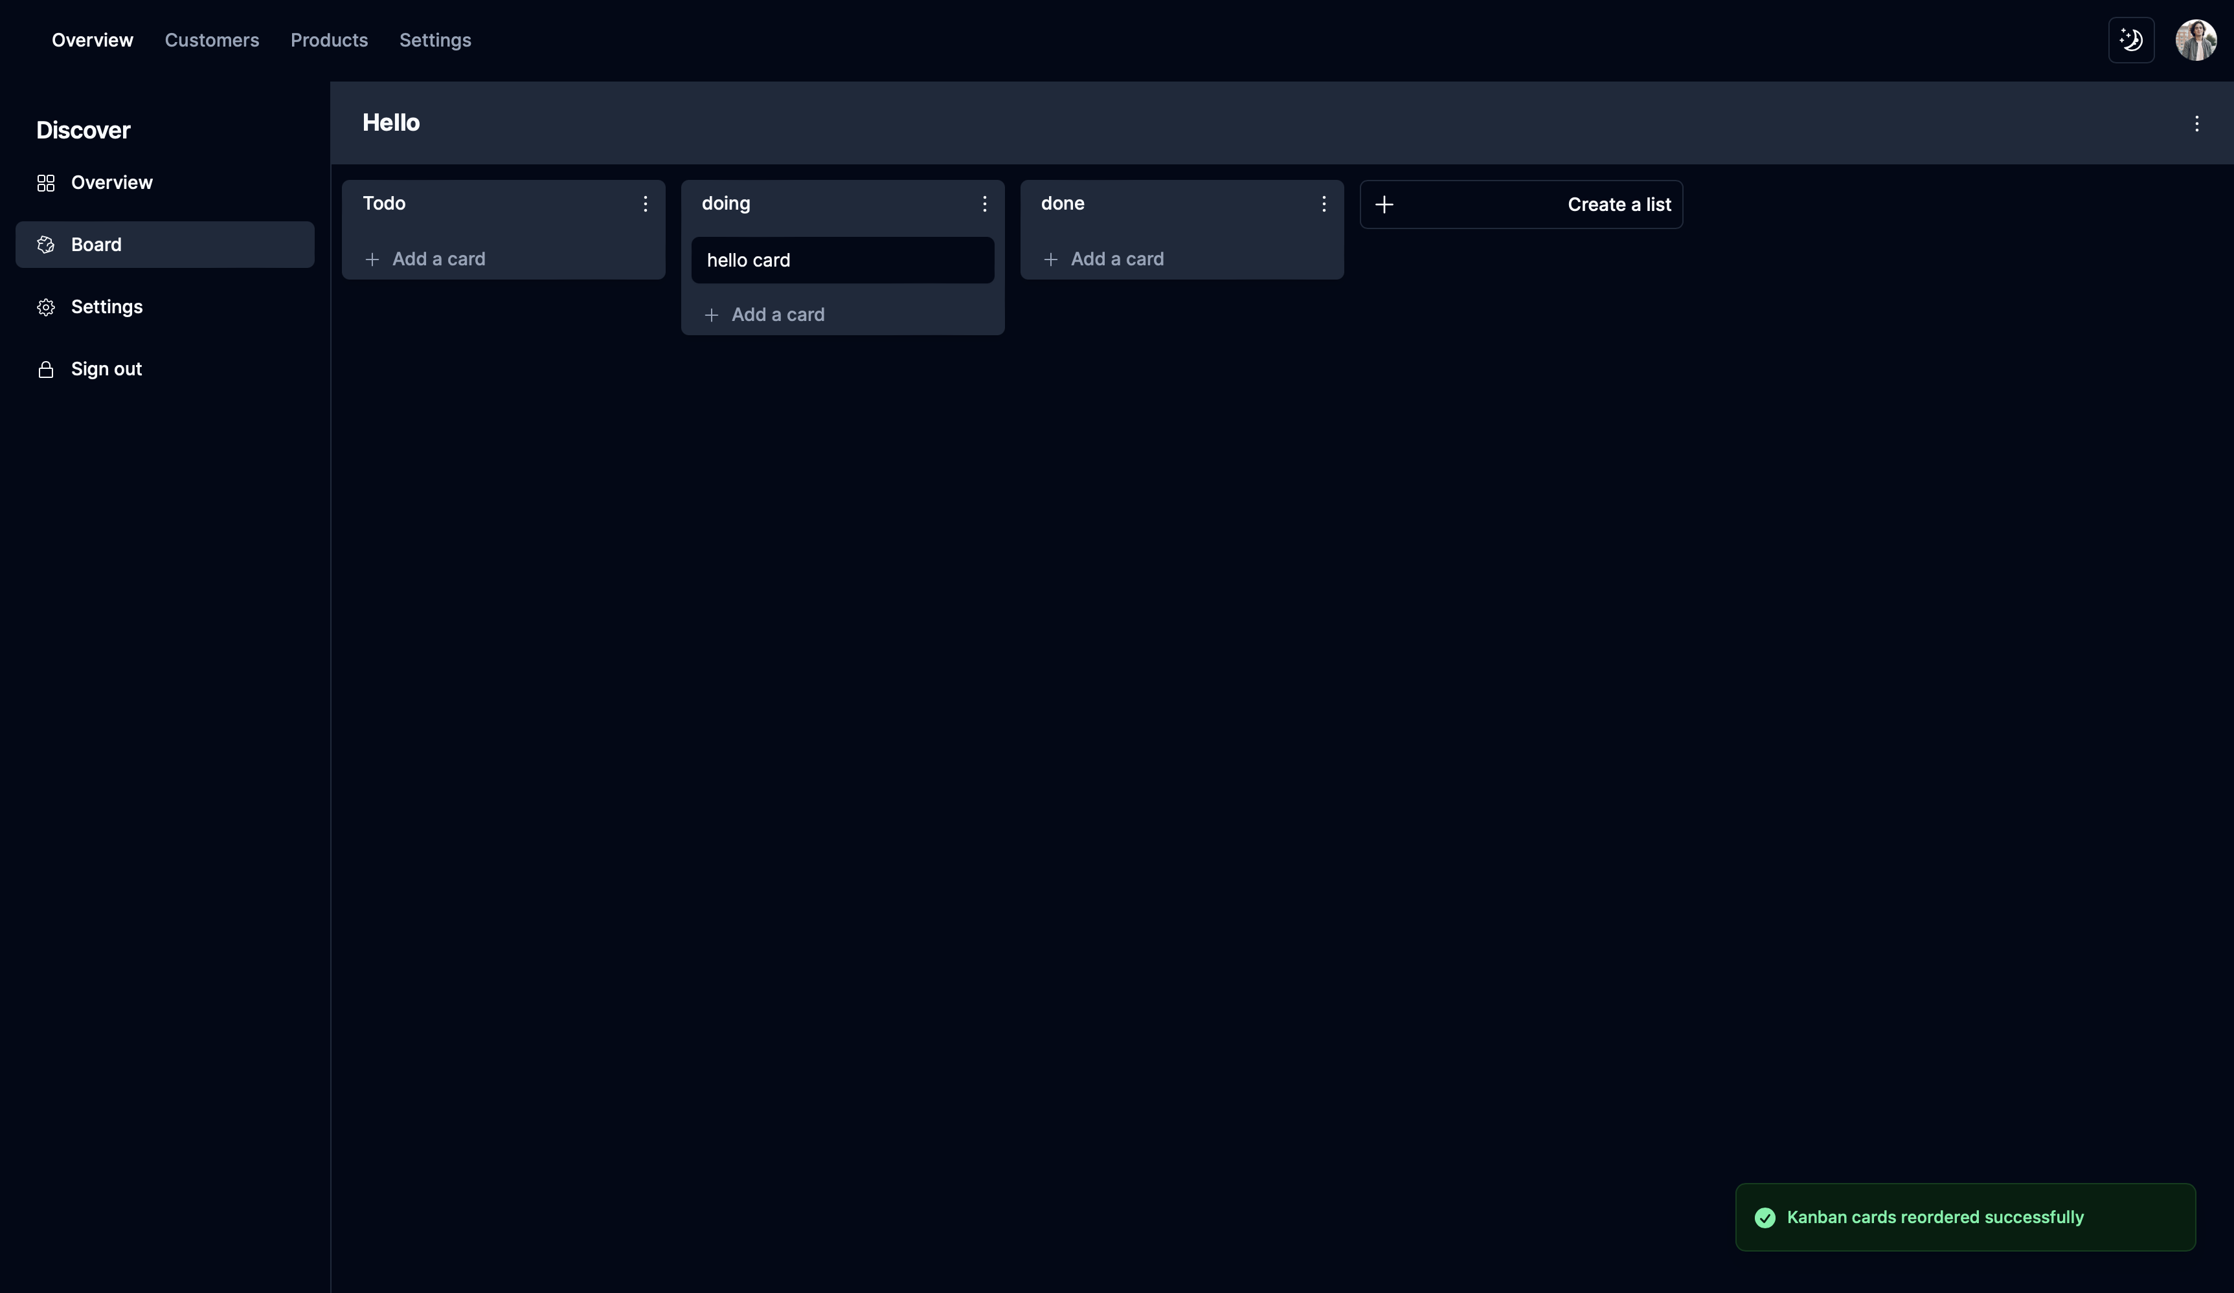This screenshot has width=2234, height=1293.
Task: Switch to the Products tab in the top navigation
Action: coord(329,40)
